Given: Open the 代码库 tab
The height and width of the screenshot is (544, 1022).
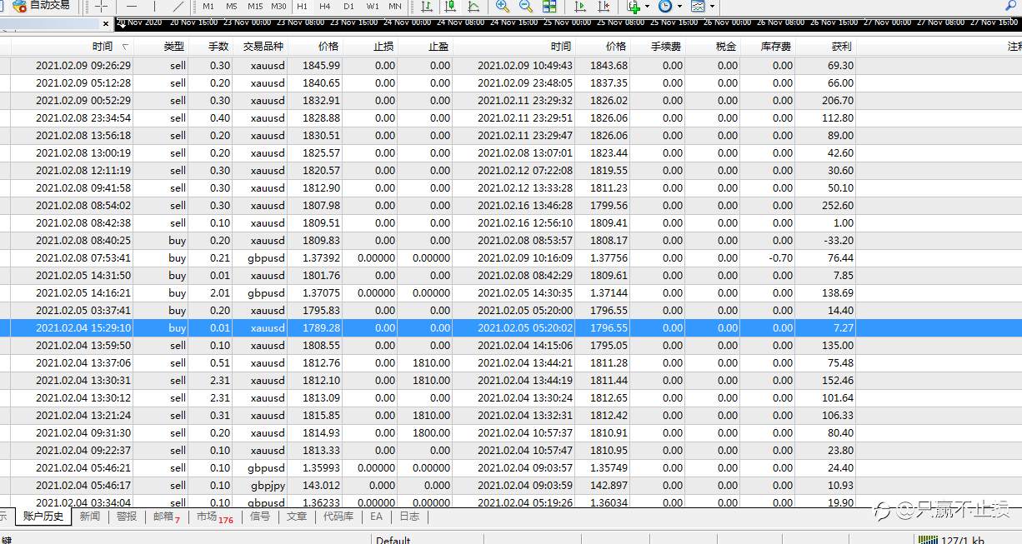Looking at the screenshot, I should tap(338, 517).
